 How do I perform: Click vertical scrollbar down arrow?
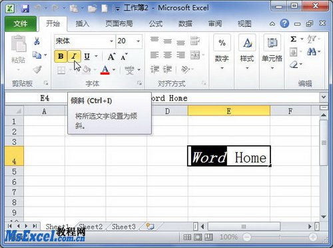324,217
